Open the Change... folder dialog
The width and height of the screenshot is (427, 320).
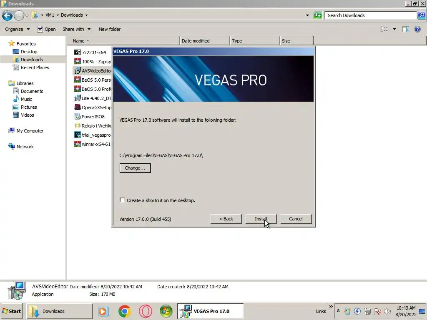pyautogui.click(x=135, y=168)
